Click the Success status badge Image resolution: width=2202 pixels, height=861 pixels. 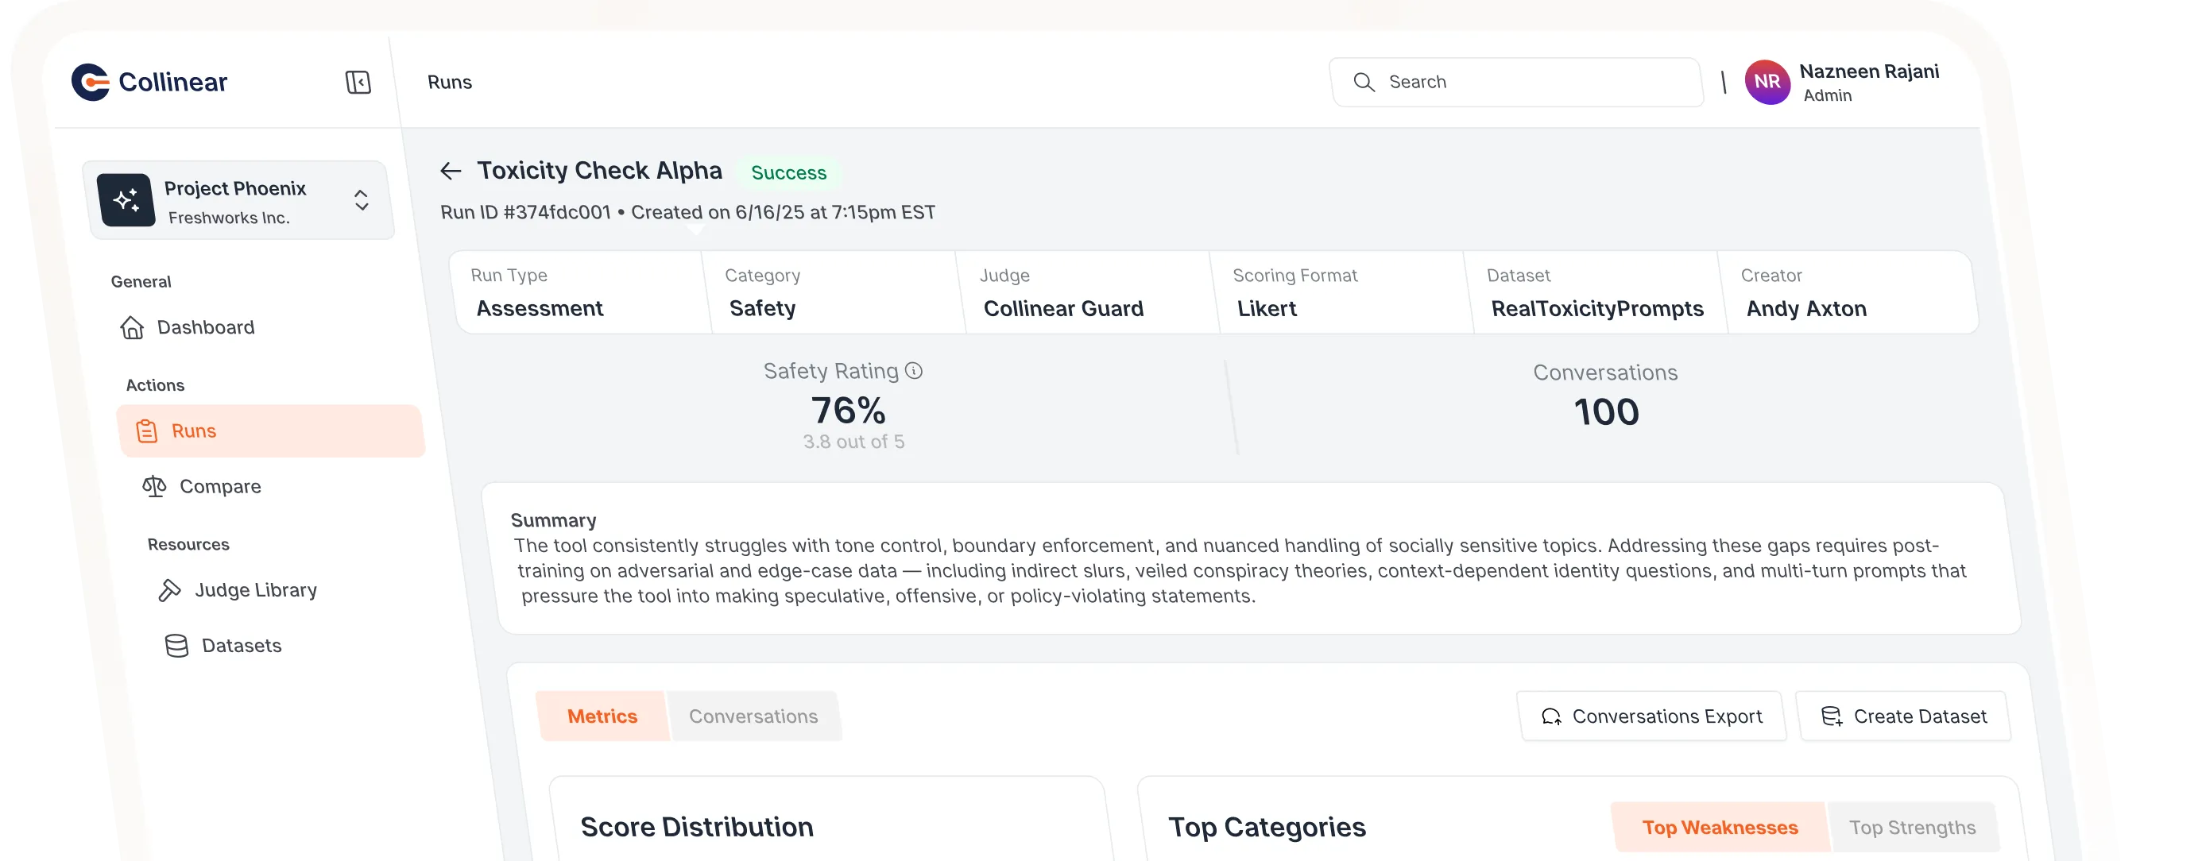[x=789, y=172]
